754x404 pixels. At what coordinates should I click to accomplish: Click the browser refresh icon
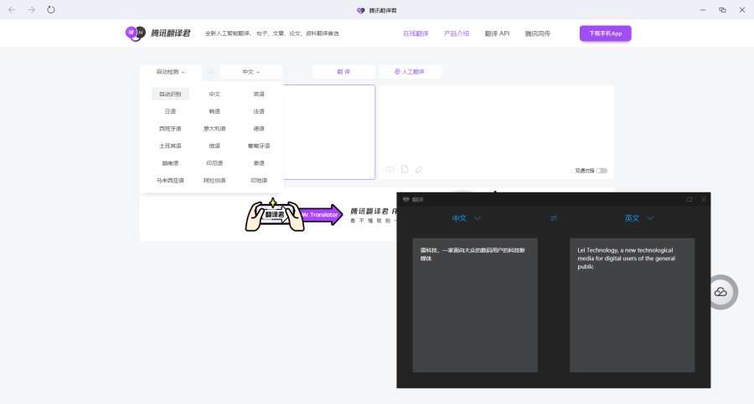[51, 10]
